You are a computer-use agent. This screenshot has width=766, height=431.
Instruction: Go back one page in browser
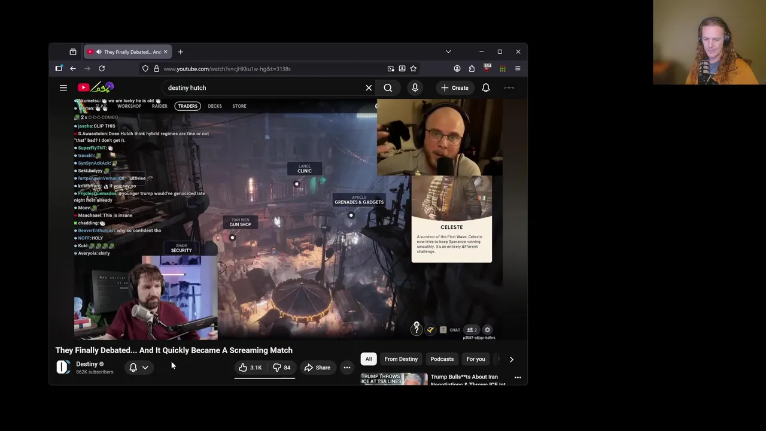[x=73, y=69]
